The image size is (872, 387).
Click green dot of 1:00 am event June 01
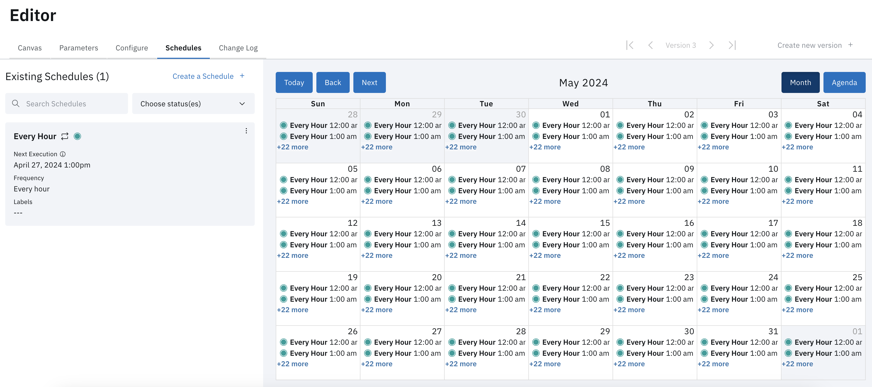tap(788, 353)
